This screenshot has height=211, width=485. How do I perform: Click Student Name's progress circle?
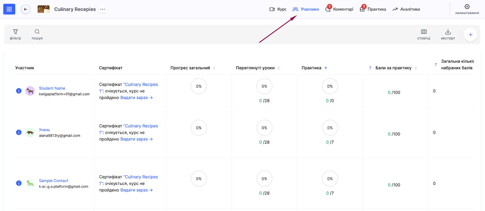coord(199,86)
